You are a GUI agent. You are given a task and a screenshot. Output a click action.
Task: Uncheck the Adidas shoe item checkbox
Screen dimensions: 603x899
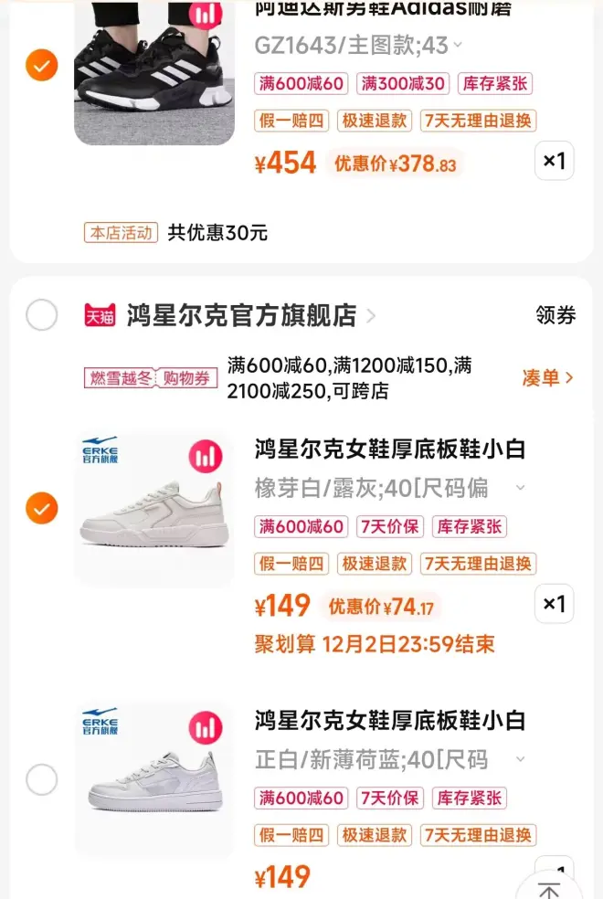coord(41,66)
